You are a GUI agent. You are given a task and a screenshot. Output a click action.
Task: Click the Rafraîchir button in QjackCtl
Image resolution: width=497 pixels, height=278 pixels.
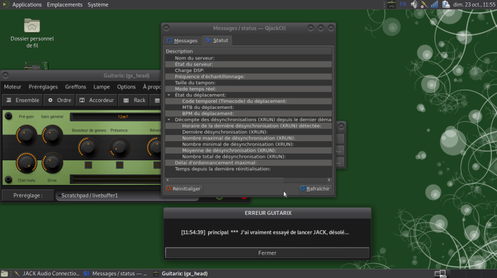tap(315, 189)
